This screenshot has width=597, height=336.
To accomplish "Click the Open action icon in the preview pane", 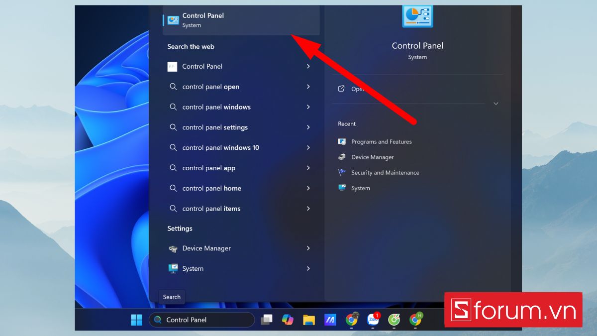I will [341, 89].
